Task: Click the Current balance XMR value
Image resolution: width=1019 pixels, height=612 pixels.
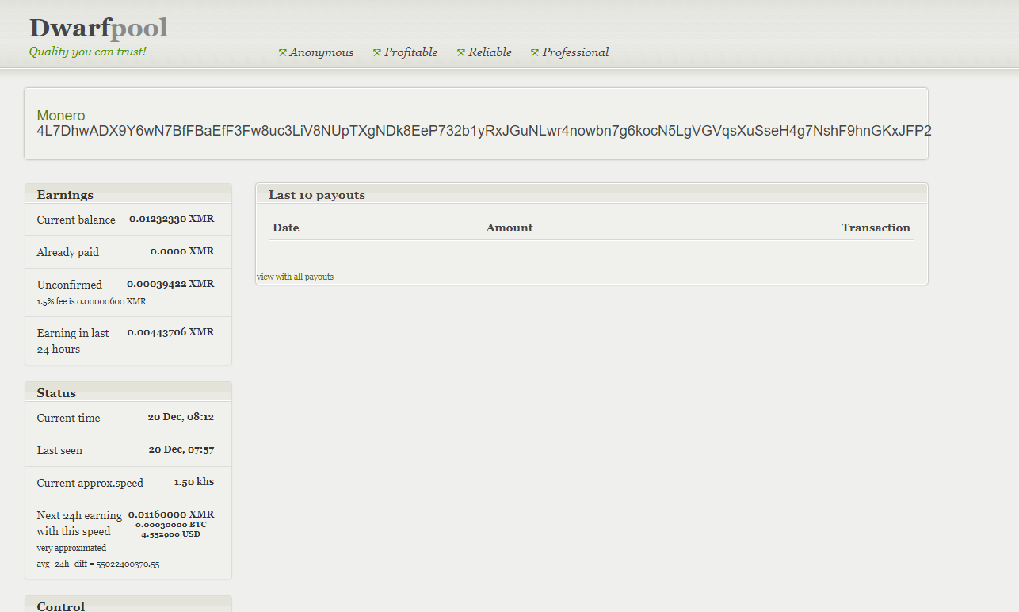Action: 171,219
